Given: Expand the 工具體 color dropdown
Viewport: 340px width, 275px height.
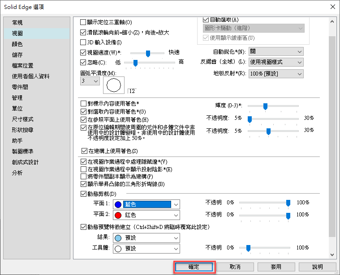Looking at the screenshot, I should click(146, 249).
